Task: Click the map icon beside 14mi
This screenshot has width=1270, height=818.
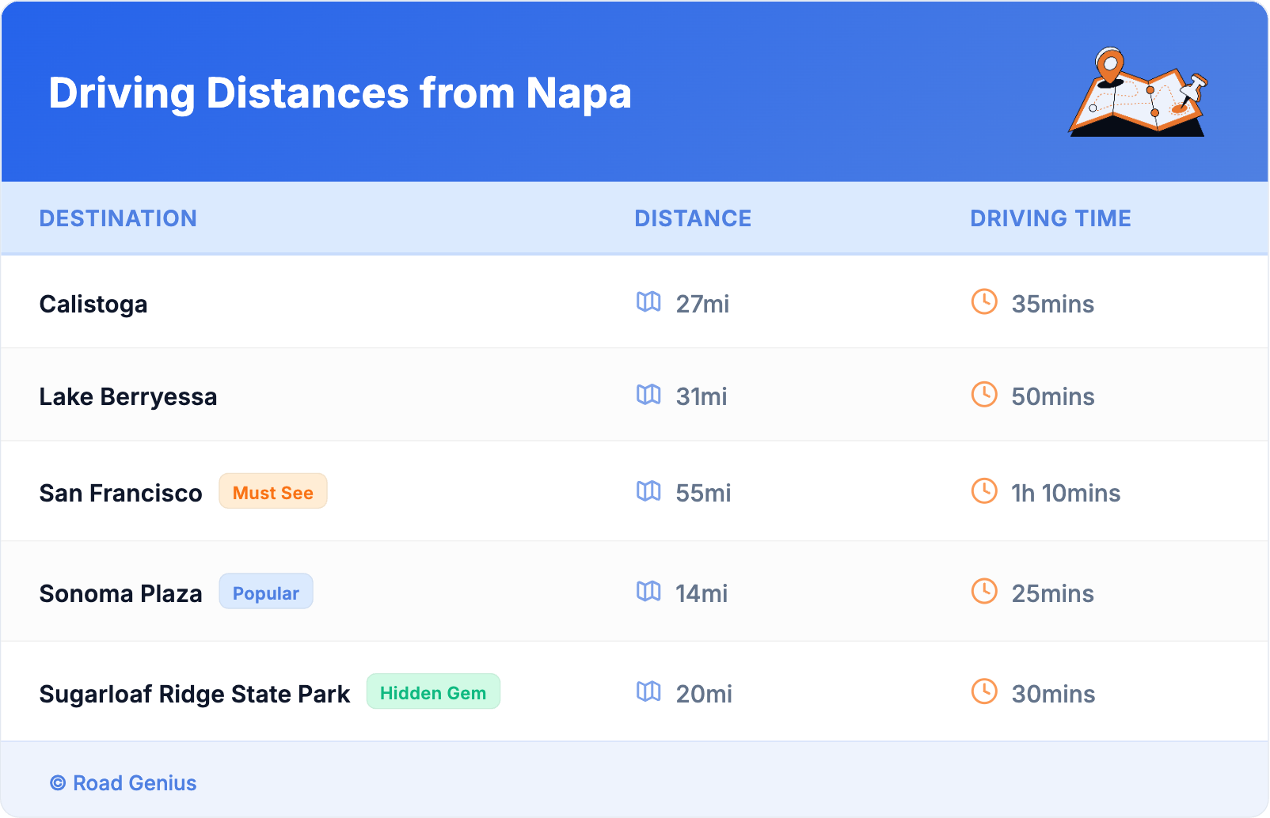Action: (648, 592)
